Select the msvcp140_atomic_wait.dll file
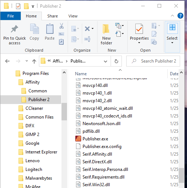This screenshot has width=187, height=188. 108,108
